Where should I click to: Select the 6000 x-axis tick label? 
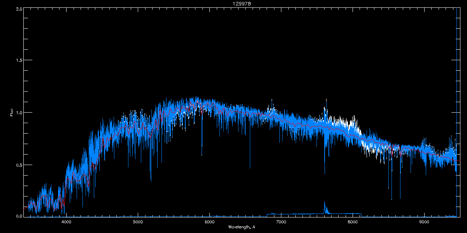(209, 222)
